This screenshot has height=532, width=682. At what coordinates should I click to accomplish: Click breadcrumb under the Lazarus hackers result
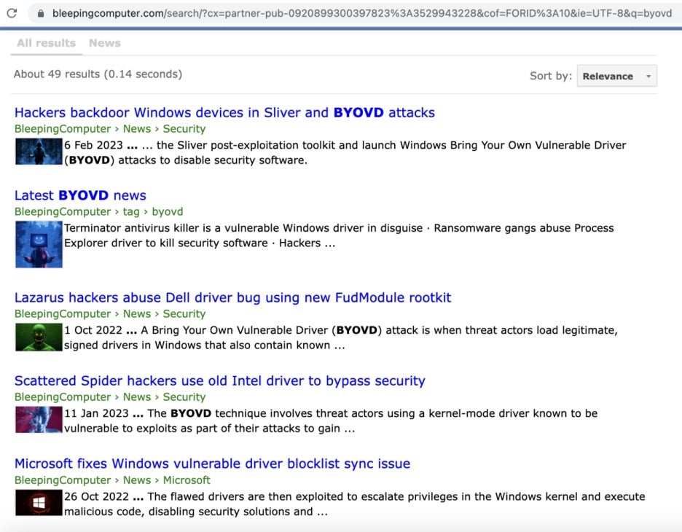click(110, 313)
